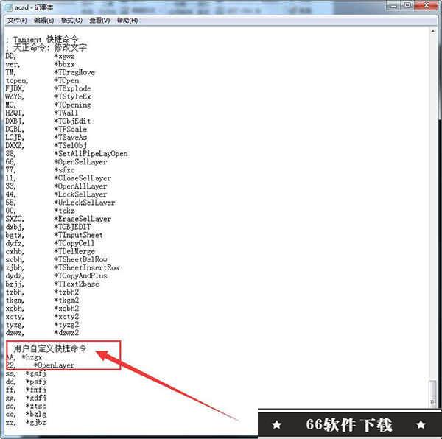
Task: Click the text *TCopyAndPlus
Action: pos(81,276)
